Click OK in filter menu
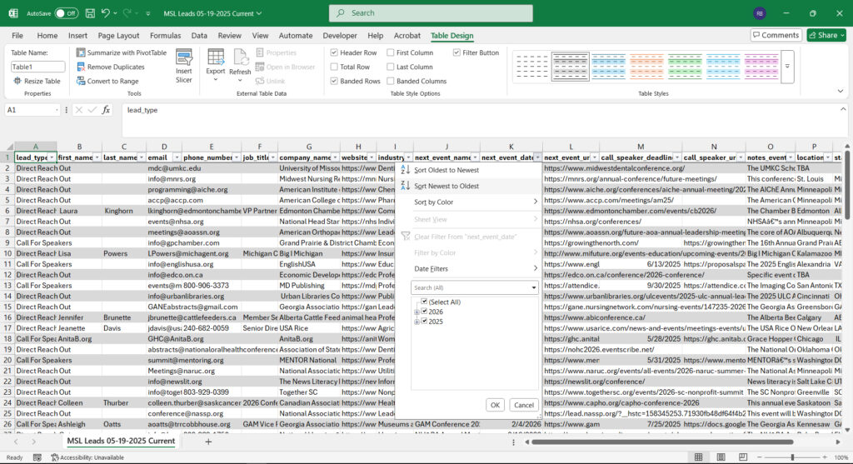This screenshot has width=853, height=464. tap(495, 405)
